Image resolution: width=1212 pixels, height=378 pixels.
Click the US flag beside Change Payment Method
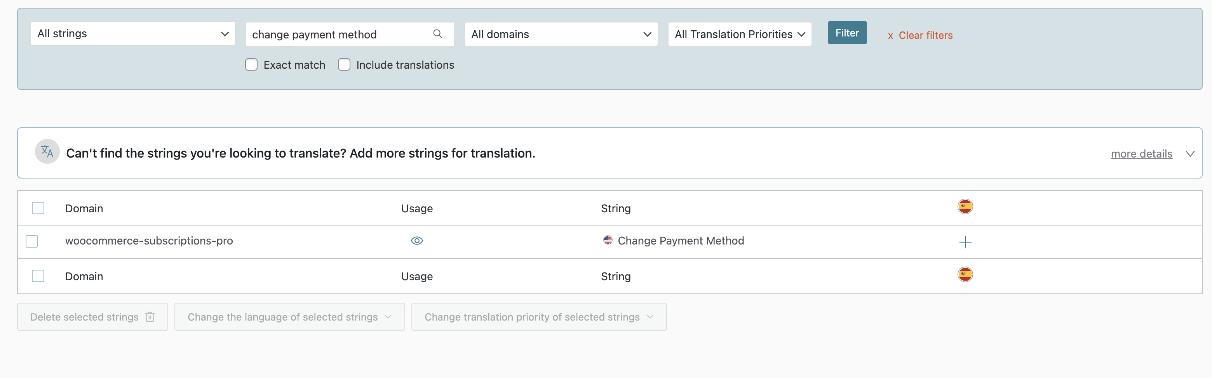pyautogui.click(x=608, y=240)
